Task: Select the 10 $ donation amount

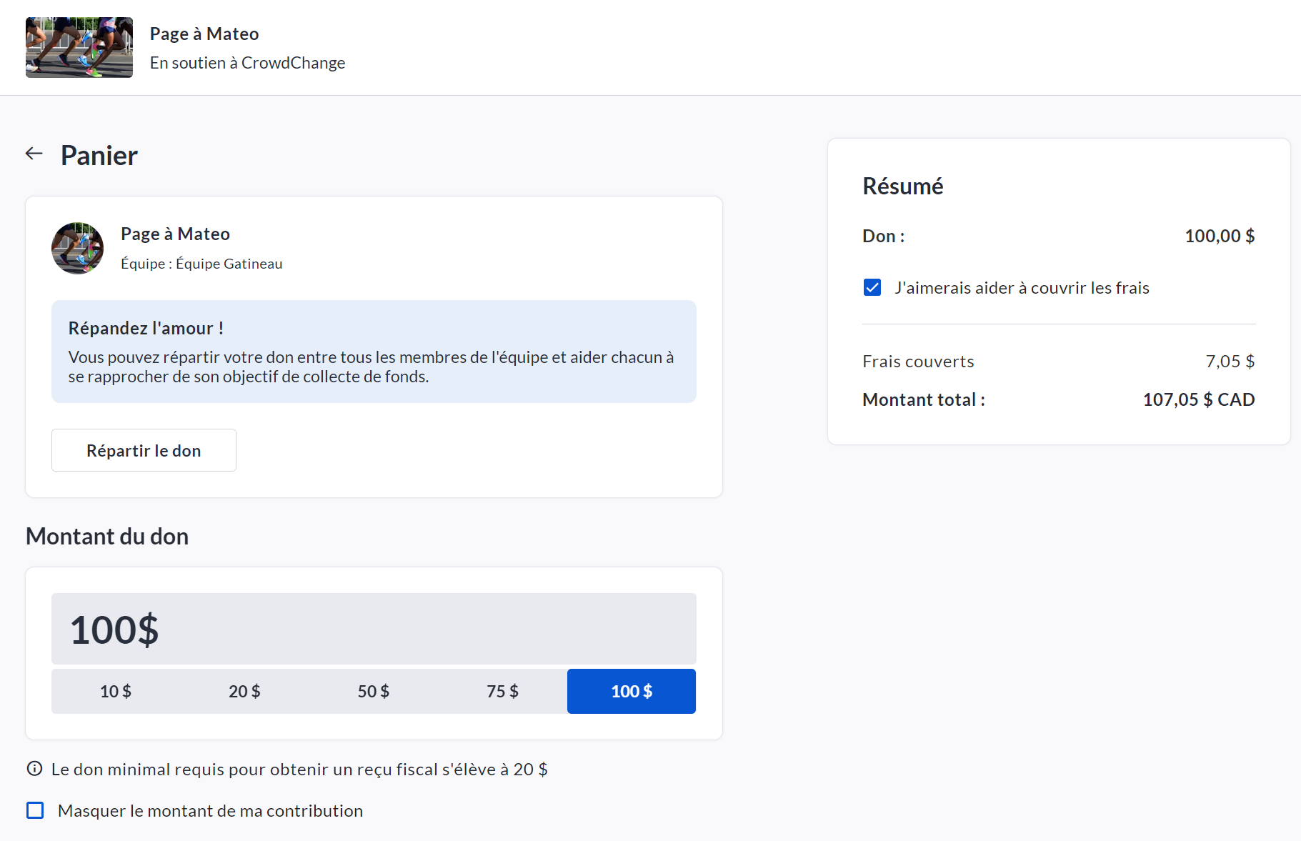Action: 116,691
